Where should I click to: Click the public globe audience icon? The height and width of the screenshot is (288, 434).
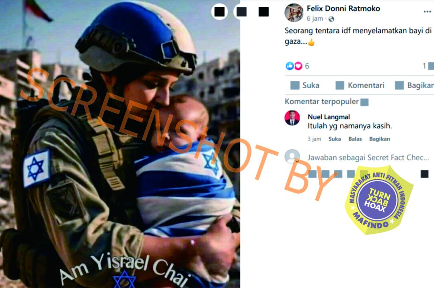[x=331, y=19]
